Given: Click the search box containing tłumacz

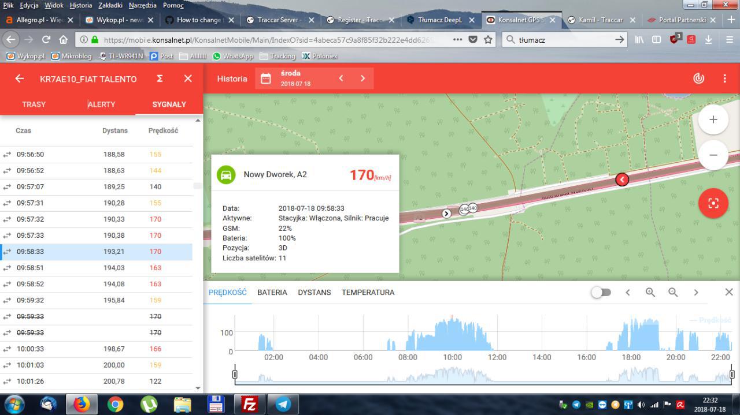Looking at the screenshot, I should (565, 40).
